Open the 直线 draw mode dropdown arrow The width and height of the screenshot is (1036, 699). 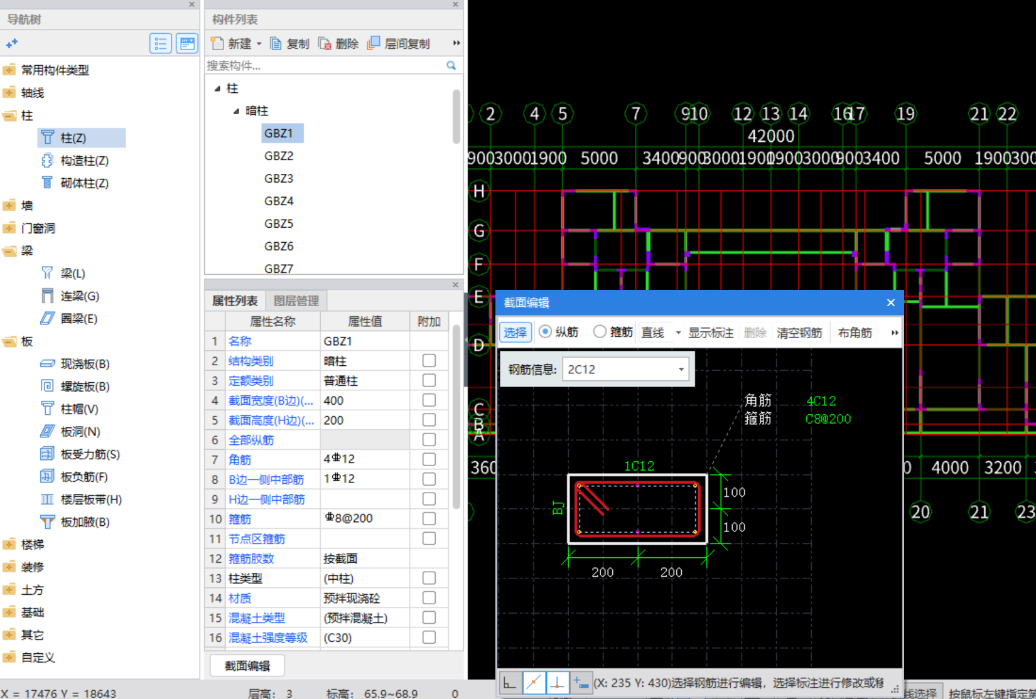click(678, 333)
